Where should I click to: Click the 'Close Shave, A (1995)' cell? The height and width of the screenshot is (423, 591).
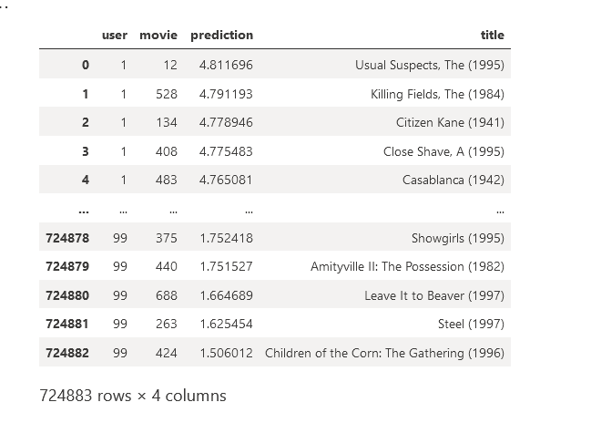point(443,151)
